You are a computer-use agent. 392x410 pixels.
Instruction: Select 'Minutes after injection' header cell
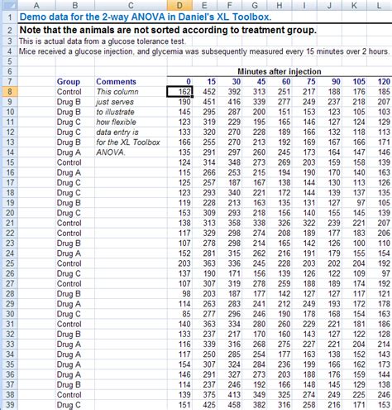pyautogui.click(x=280, y=71)
